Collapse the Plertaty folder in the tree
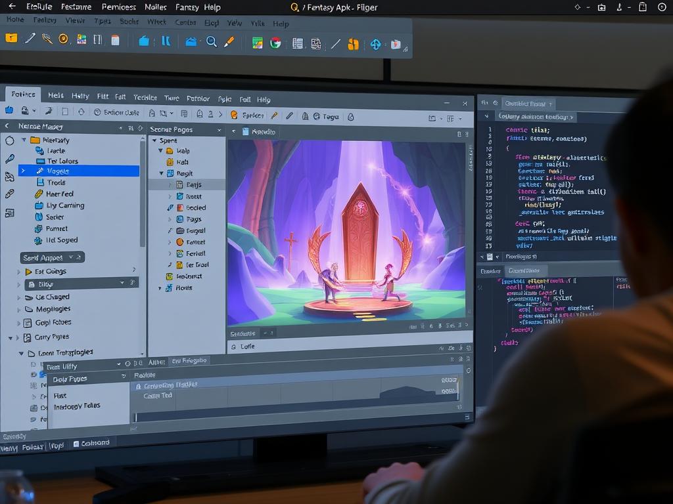673x504 pixels. click(x=24, y=140)
